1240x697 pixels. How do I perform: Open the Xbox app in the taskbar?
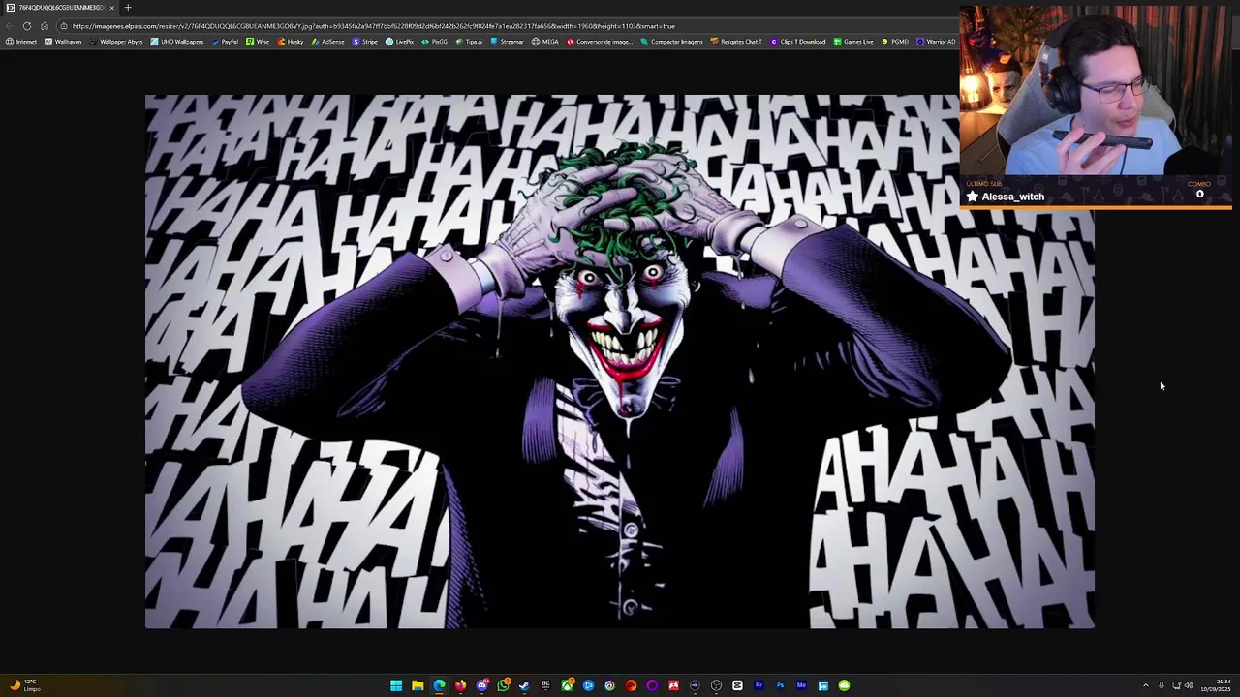coord(567,685)
